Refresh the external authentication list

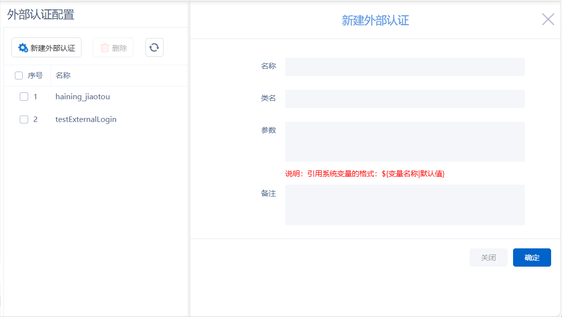[154, 47]
